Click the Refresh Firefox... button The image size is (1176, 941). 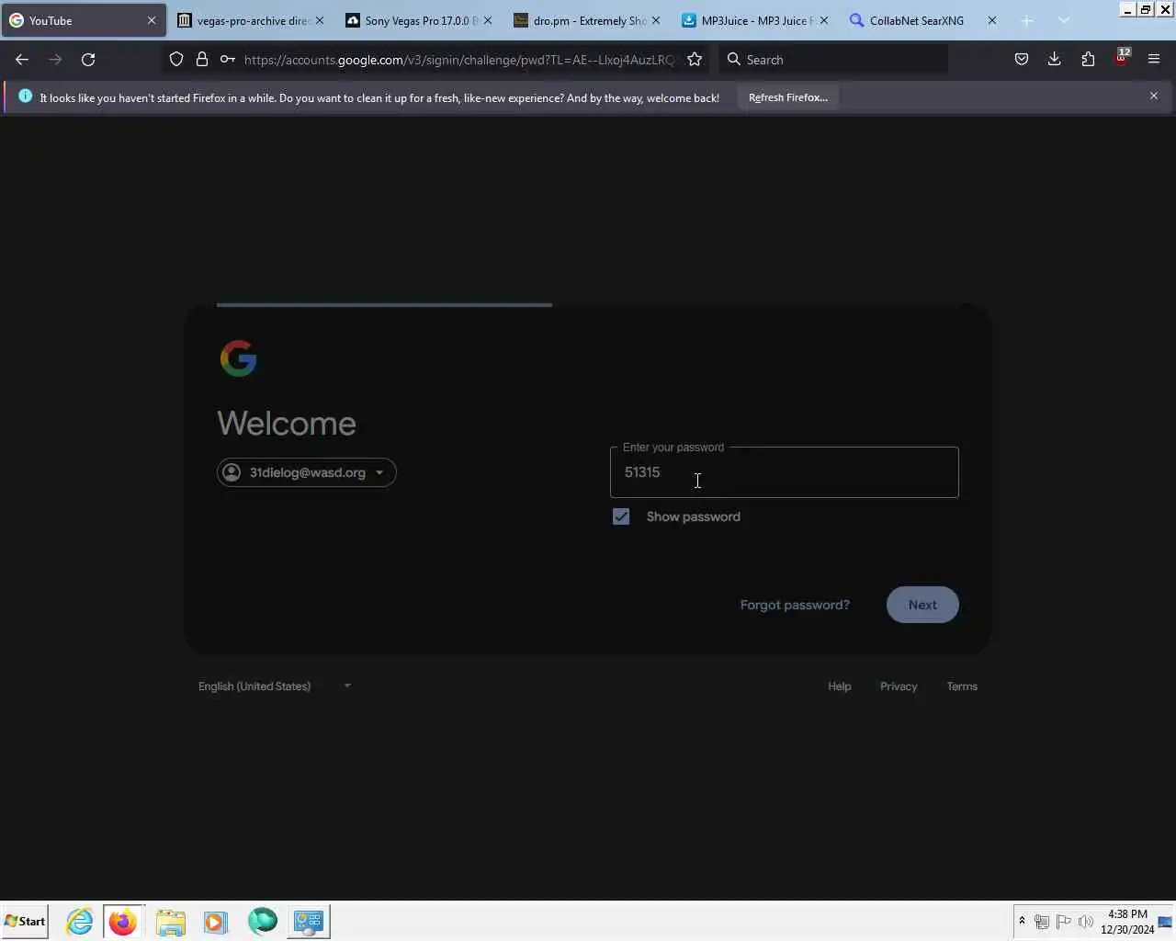pyautogui.click(x=787, y=97)
